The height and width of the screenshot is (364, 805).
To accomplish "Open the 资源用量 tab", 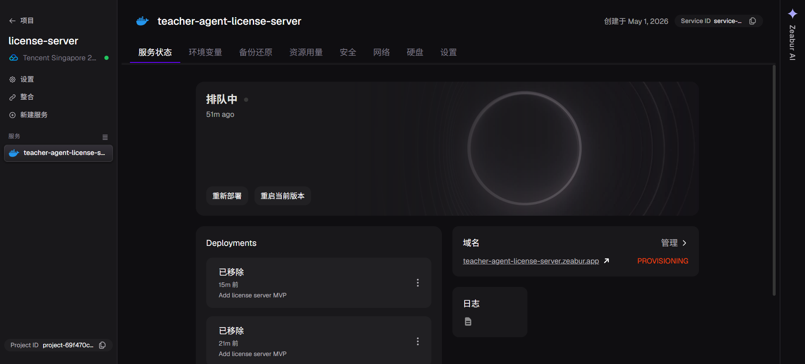I will click(306, 52).
